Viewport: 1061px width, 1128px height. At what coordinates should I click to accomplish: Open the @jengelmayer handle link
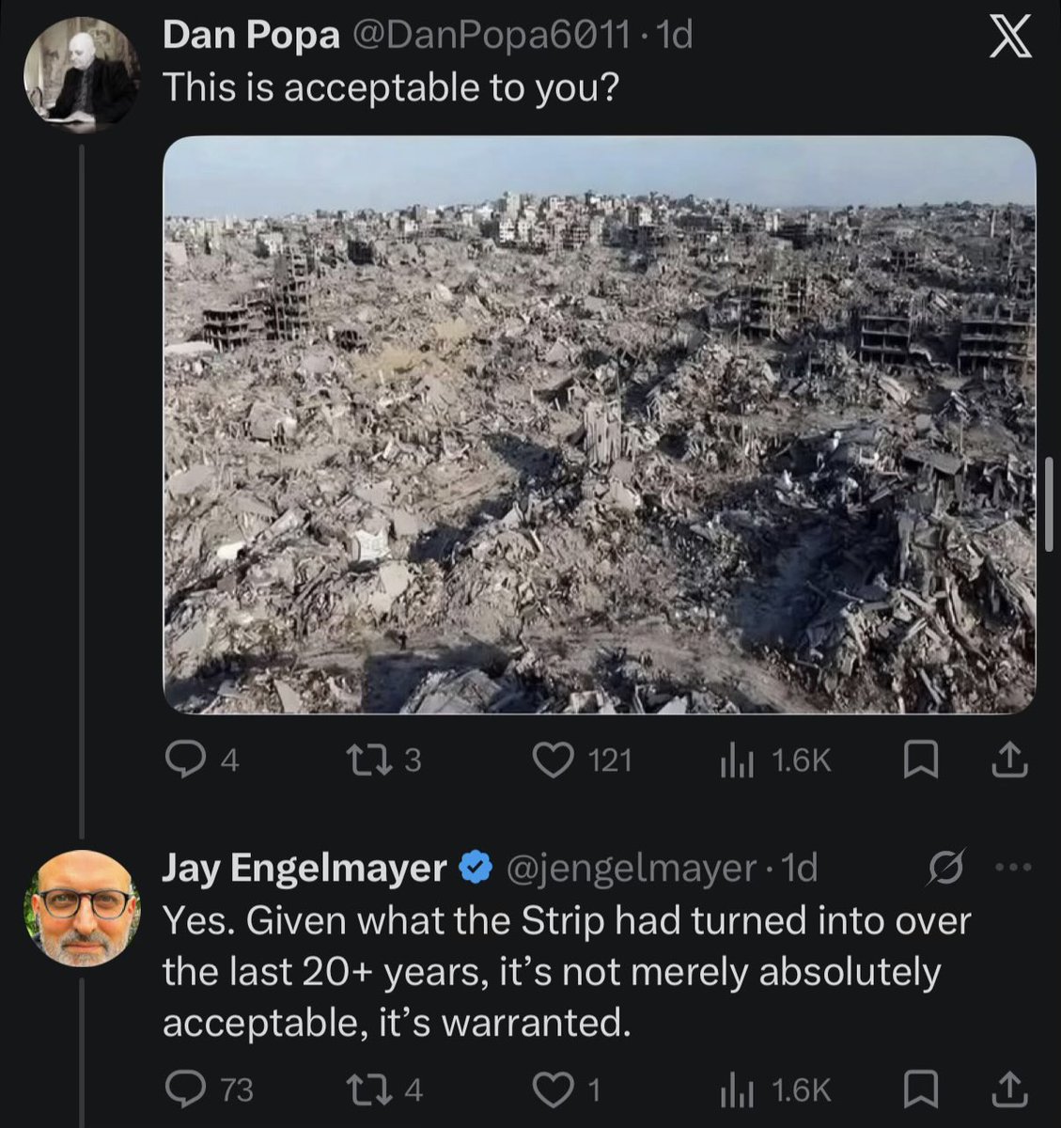(x=632, y=869)
